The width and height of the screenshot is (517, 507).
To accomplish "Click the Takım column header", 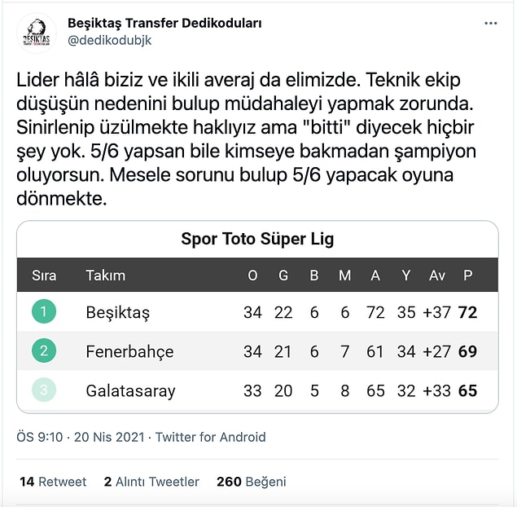I will coord(106,276).
